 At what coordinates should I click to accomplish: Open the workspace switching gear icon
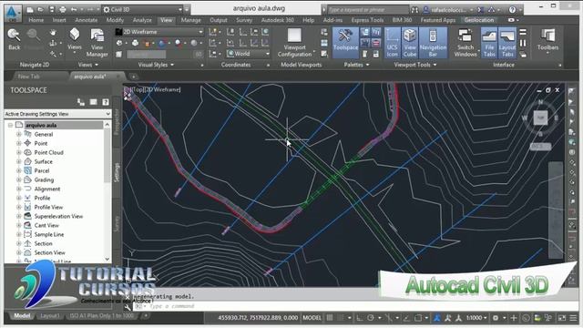click(496, 318)
